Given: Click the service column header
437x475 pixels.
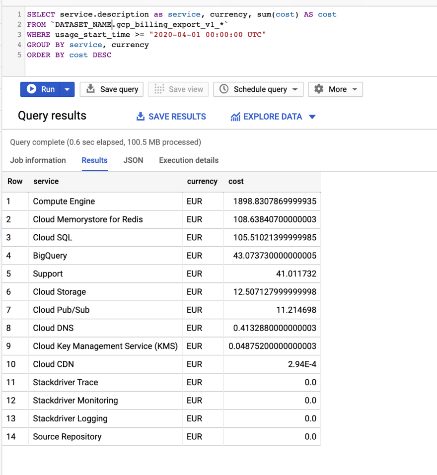Looking at the screenshot, I should tap(46, 182).
